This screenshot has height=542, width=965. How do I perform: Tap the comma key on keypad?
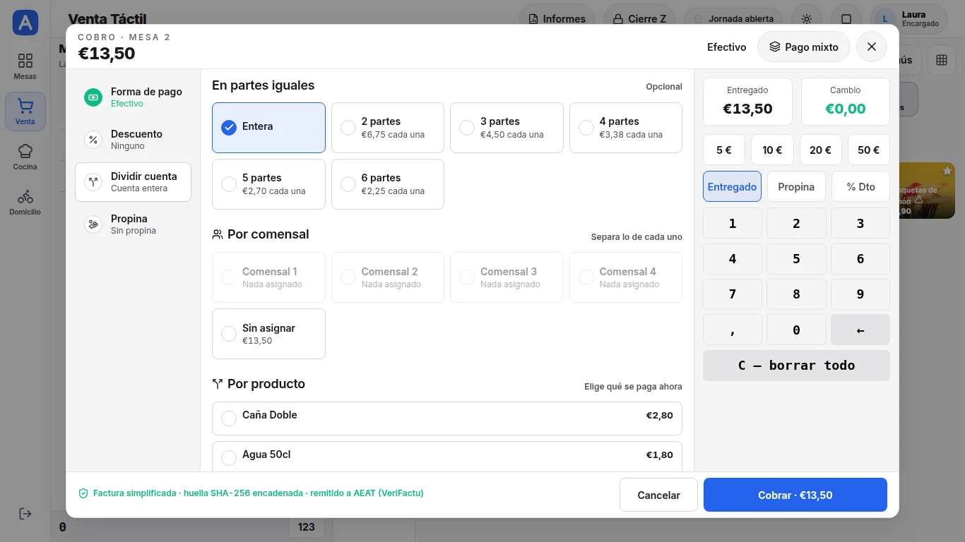pos(732,330)
